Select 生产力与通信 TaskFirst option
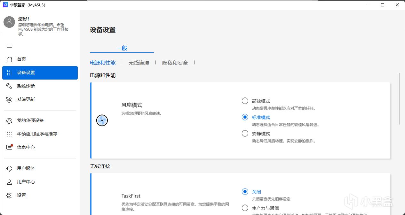Viewport: 405px width, 215px height. tap(245, 208)
